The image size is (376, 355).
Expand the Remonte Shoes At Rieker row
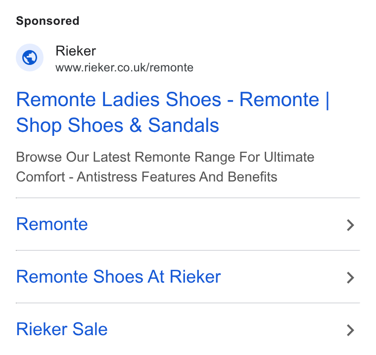point(188,277)
